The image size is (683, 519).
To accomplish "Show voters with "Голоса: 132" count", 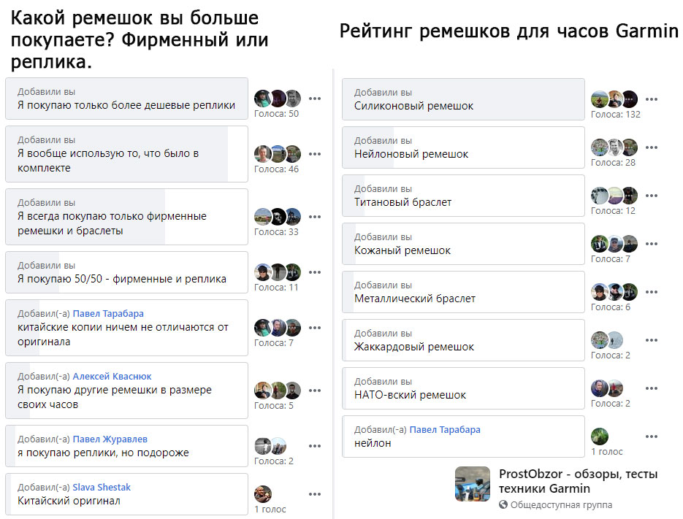I will 615,114.
